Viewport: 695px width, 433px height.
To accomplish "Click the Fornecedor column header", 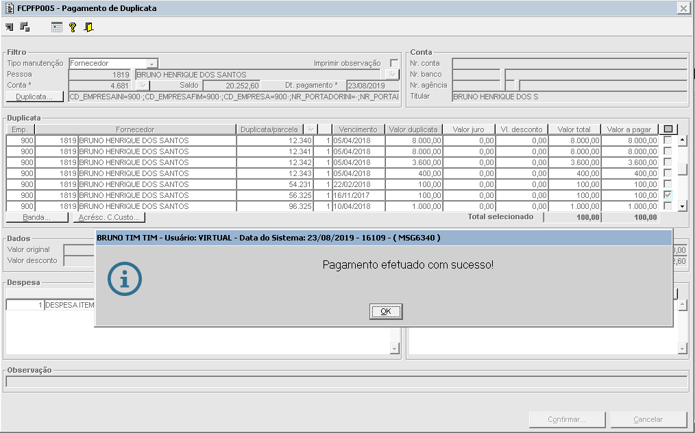I will 135,129.
